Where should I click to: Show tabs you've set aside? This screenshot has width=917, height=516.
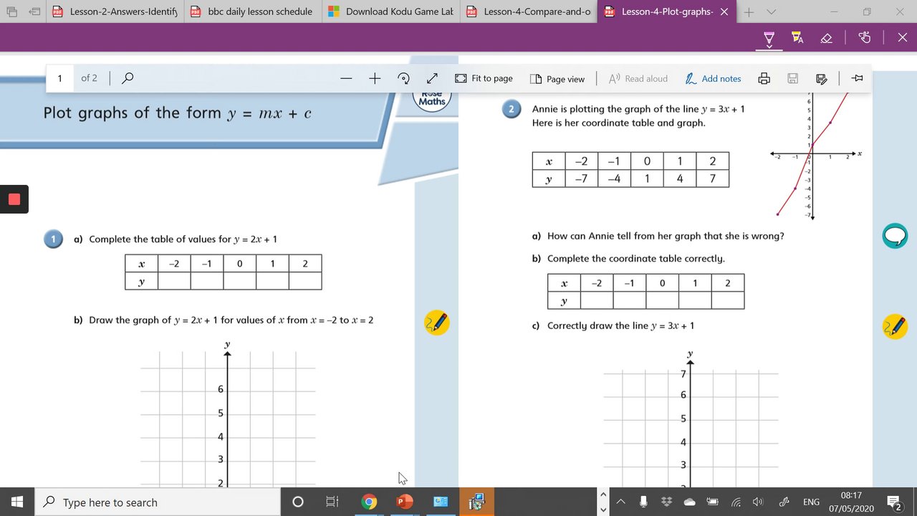[11, 11]
